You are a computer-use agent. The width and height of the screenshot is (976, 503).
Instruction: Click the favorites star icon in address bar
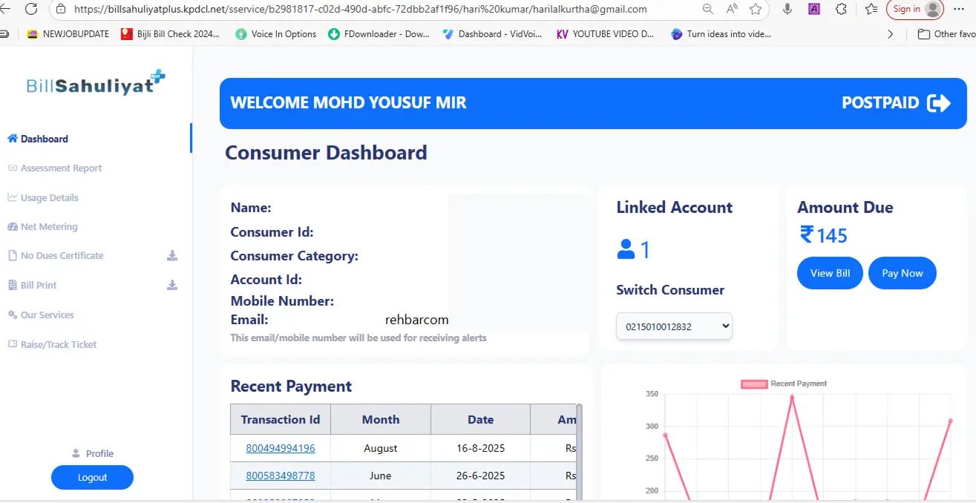[756, 9]
